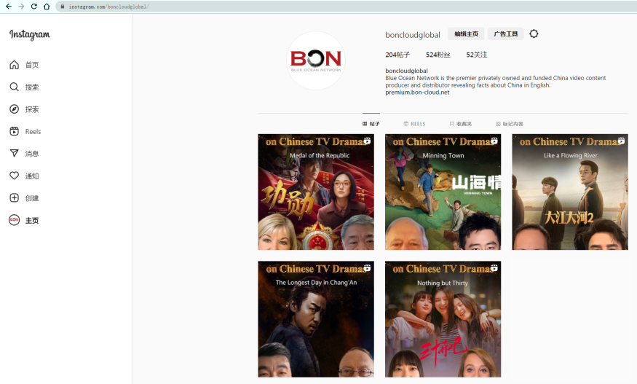The image size is (637, 384).
Task: Open The Longest Day in Chang'An post
Action: tap(316, 319)
